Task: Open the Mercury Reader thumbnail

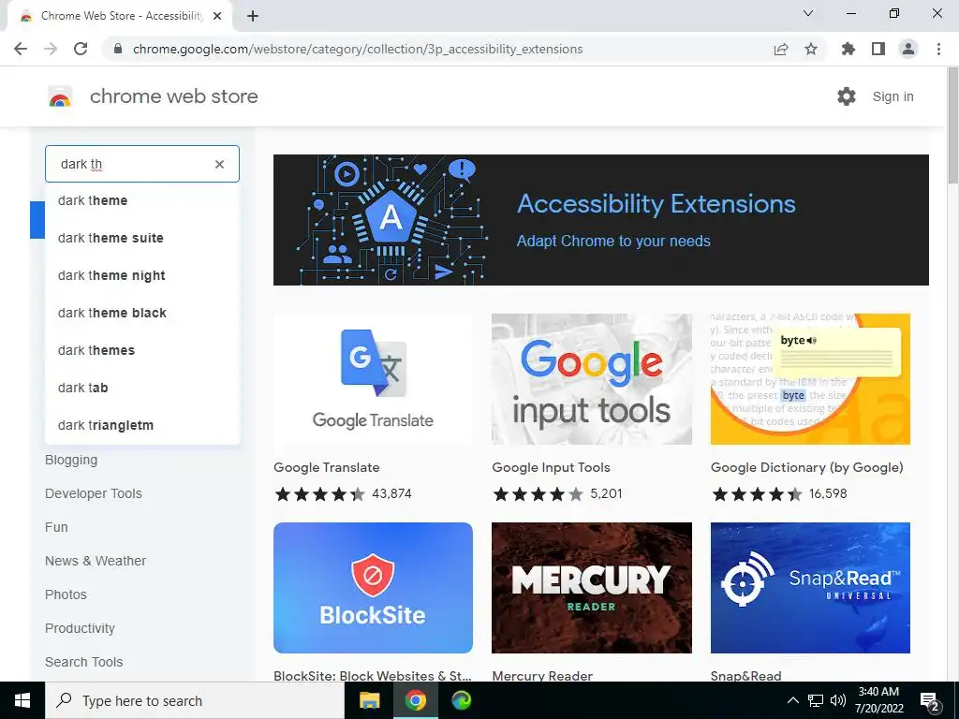Action: (592, 588)
